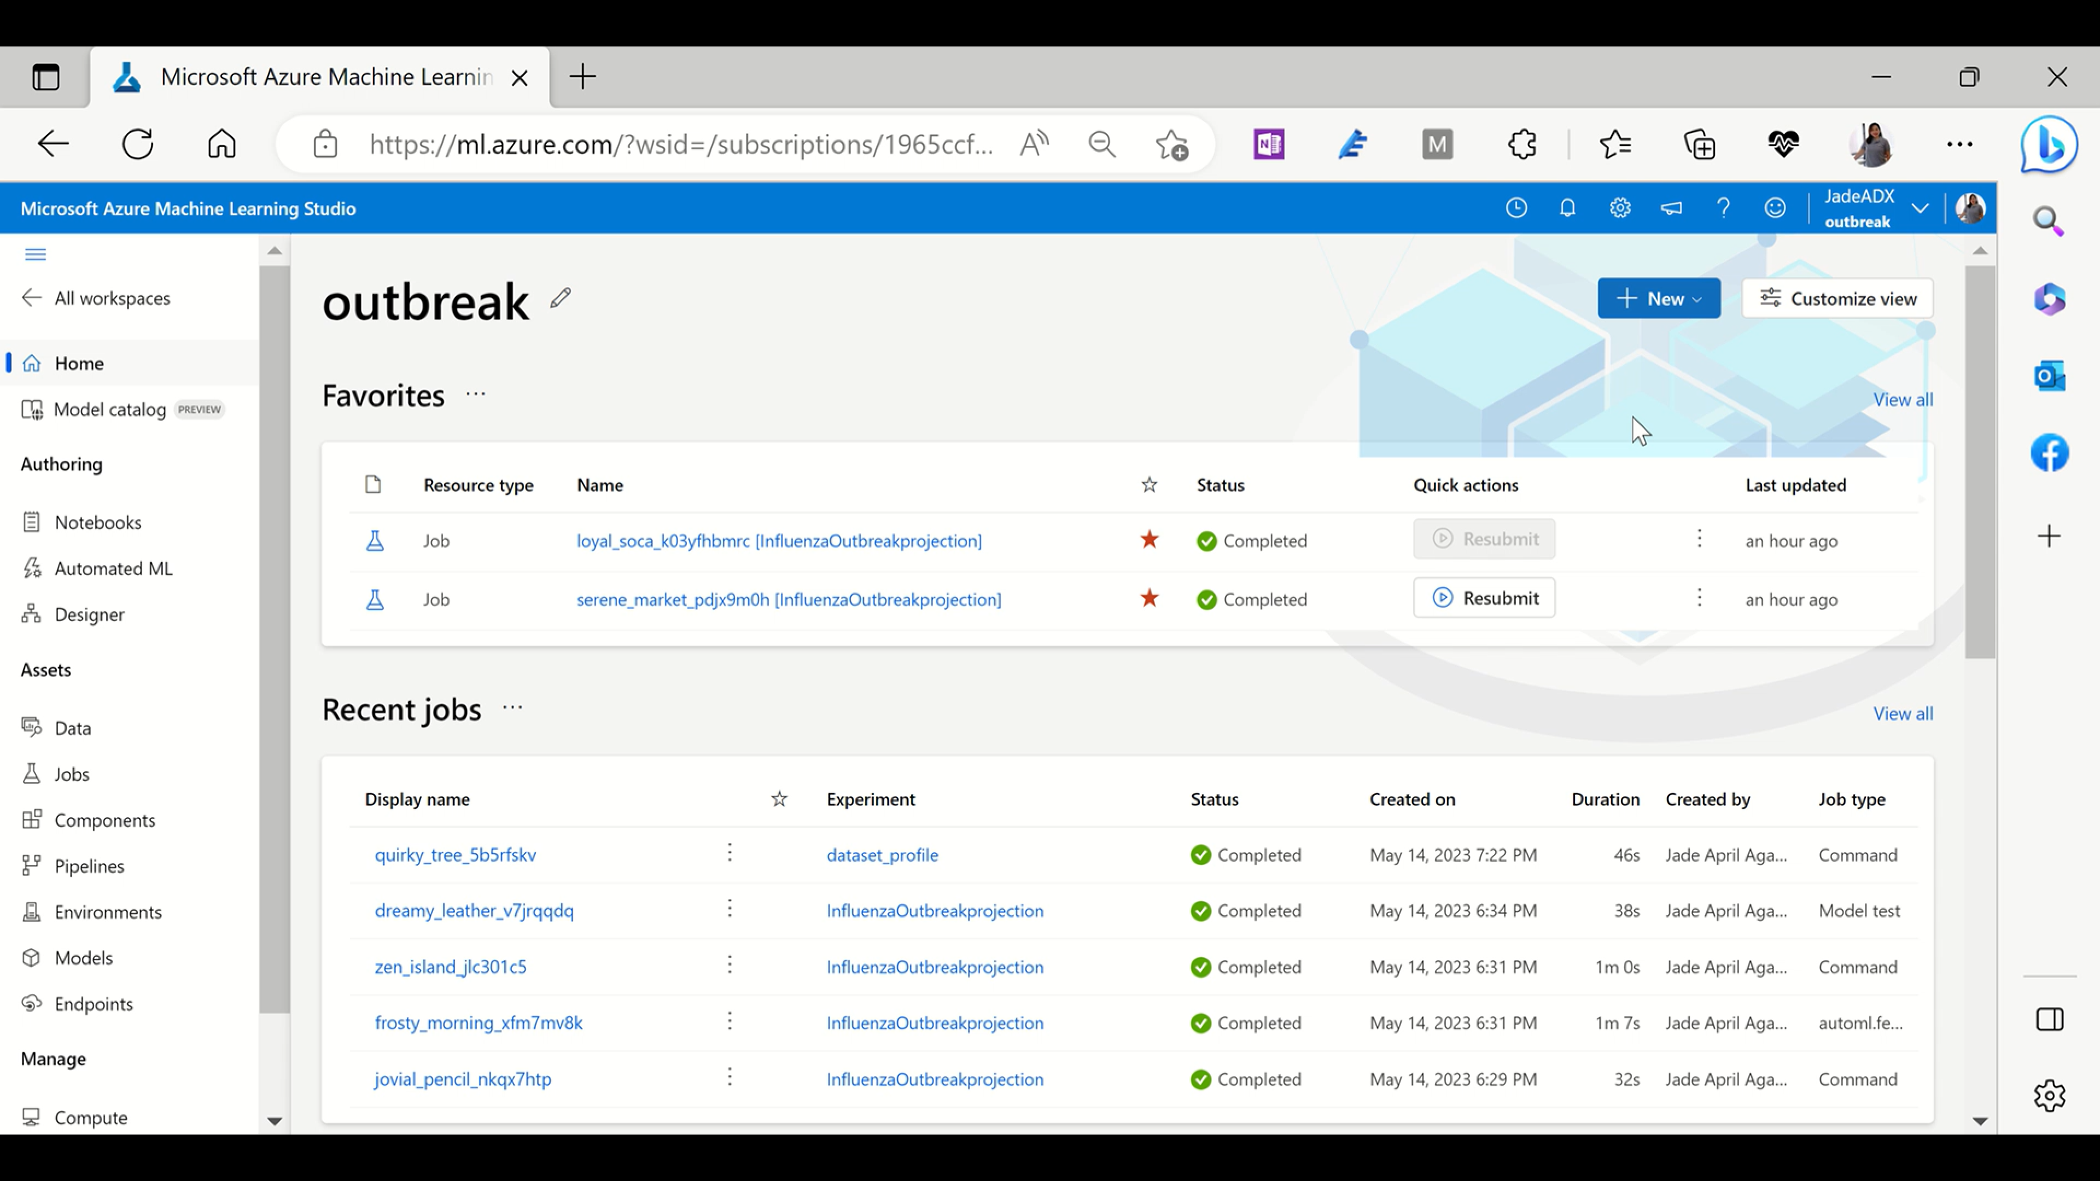Click the Customize view button
Screen dimensions: 2100x1181
point(1837,299)
